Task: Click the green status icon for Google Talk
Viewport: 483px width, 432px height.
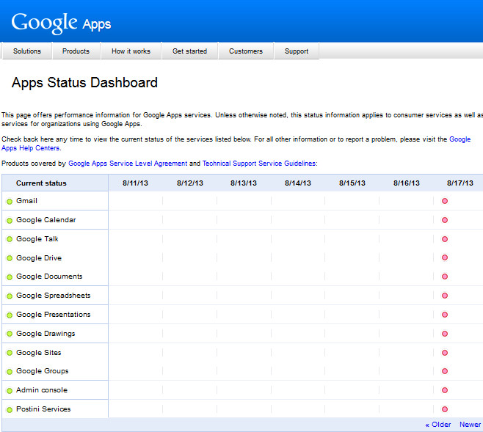Action: (10, 239)
